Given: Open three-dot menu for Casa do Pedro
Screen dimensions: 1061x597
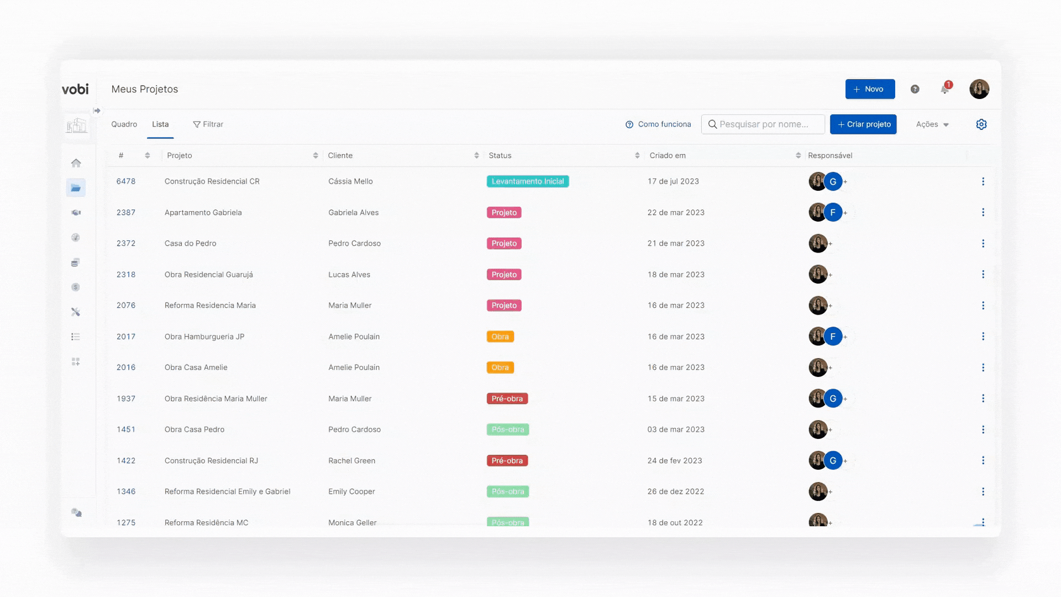Looking at the screenshot, I should point(983,244).
